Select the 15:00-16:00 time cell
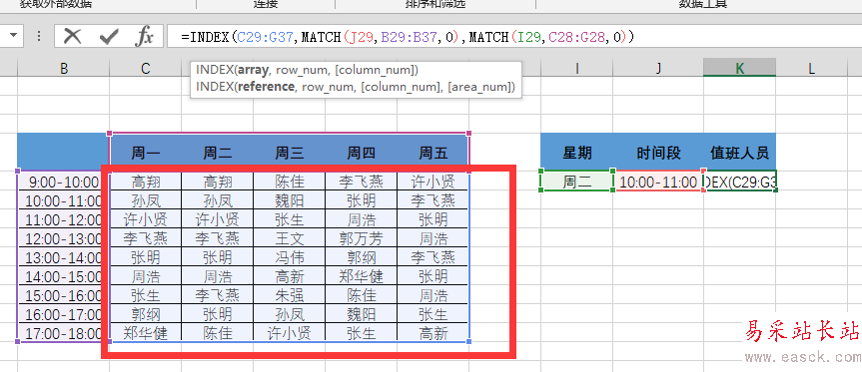The width and height of the screenshot is (862, 372). pyautogui.click(x=64, y=295)
